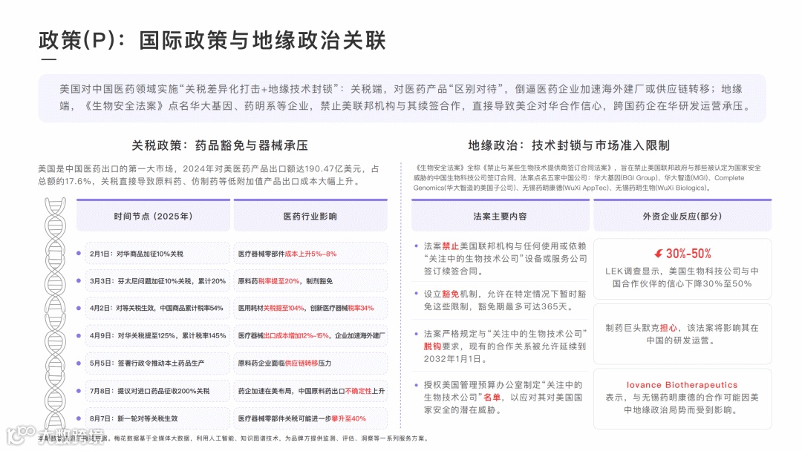The image size is (802, 451).
Task: Click the footnote mentioning '梅花数据基于全媒体大数据'
Action: pyautogui.click(x=232, y=438)
